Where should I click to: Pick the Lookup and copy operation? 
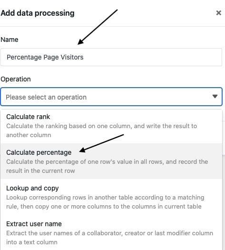point(111,197)
